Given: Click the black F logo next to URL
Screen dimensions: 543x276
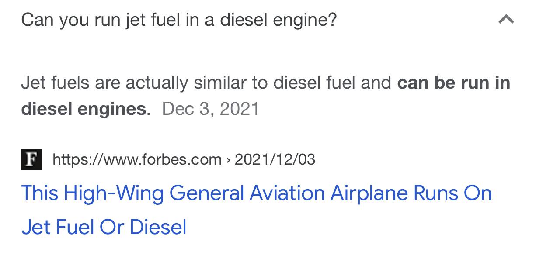Looking at the screenshot, I should 31,159.
